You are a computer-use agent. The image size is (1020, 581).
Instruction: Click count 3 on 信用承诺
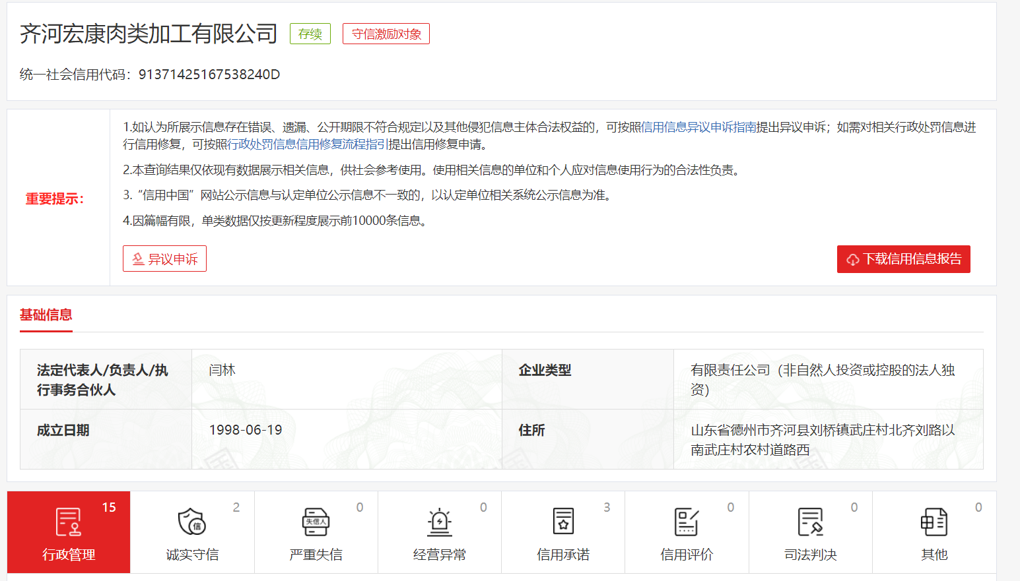[607, 507]
